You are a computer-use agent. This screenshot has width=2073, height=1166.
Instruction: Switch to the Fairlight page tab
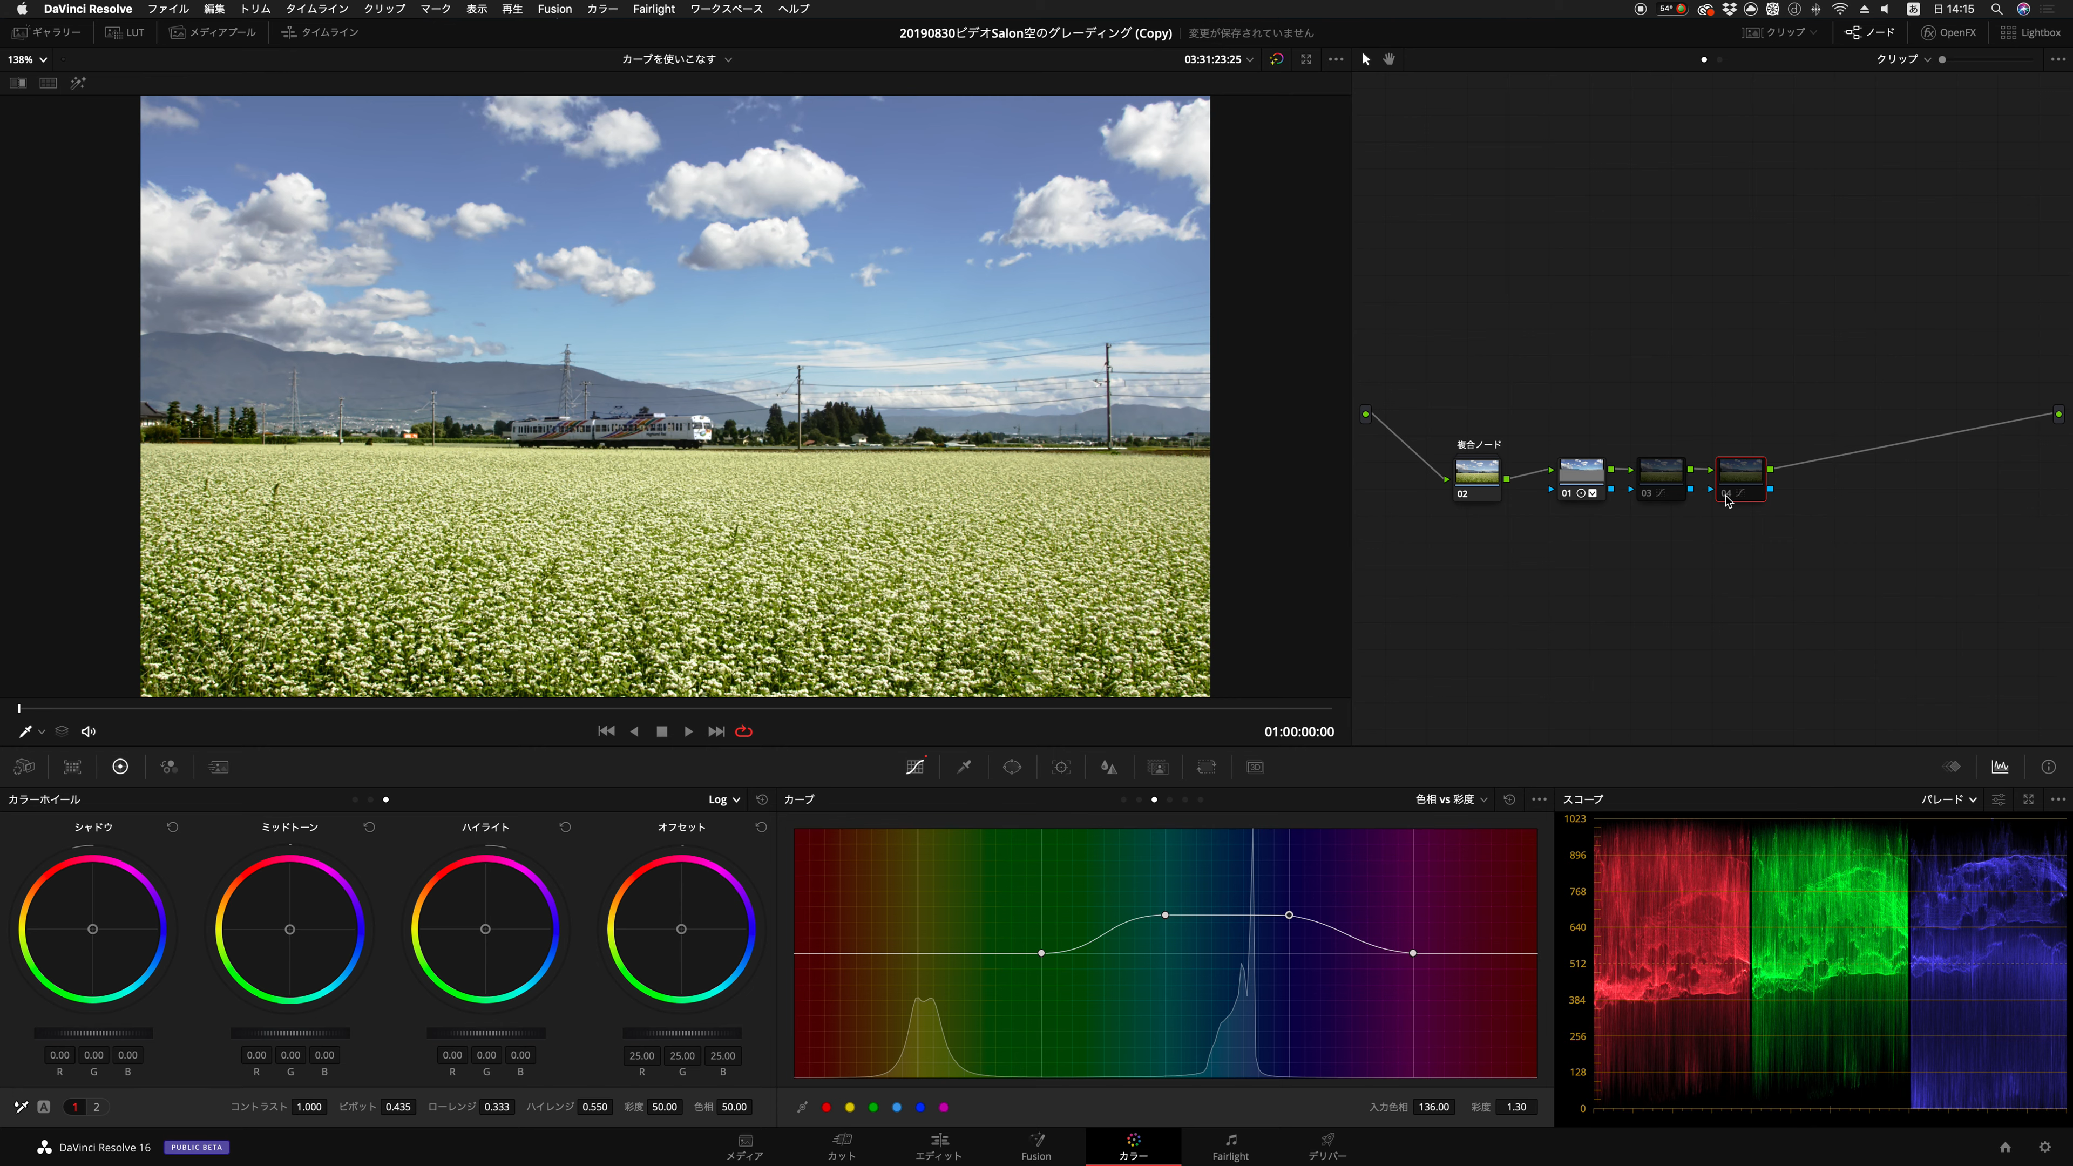[1230, 1146]
